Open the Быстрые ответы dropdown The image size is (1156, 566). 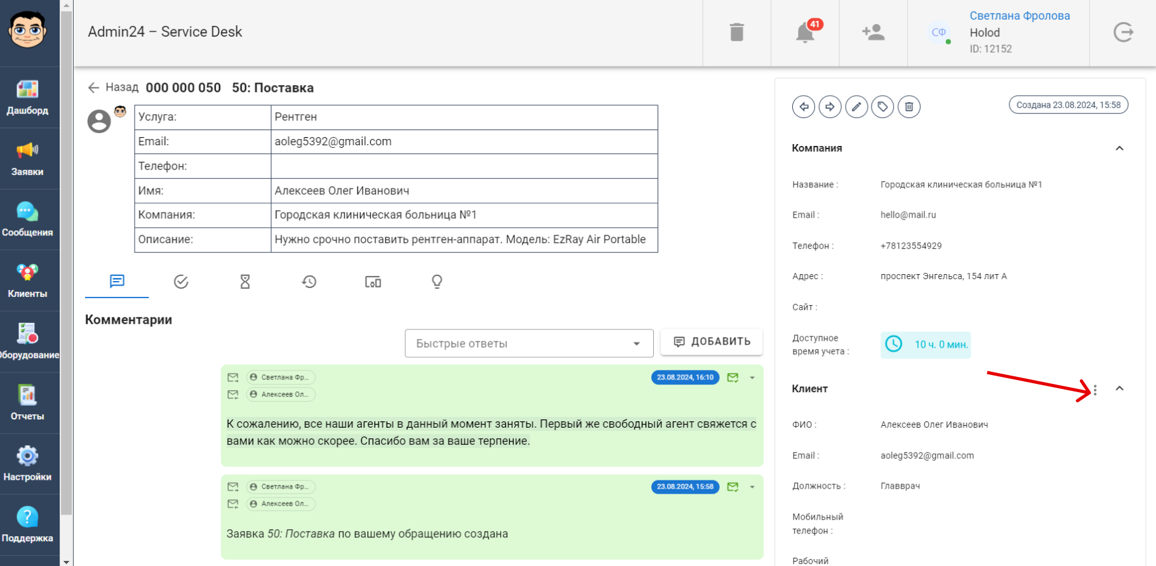point(529,343)
